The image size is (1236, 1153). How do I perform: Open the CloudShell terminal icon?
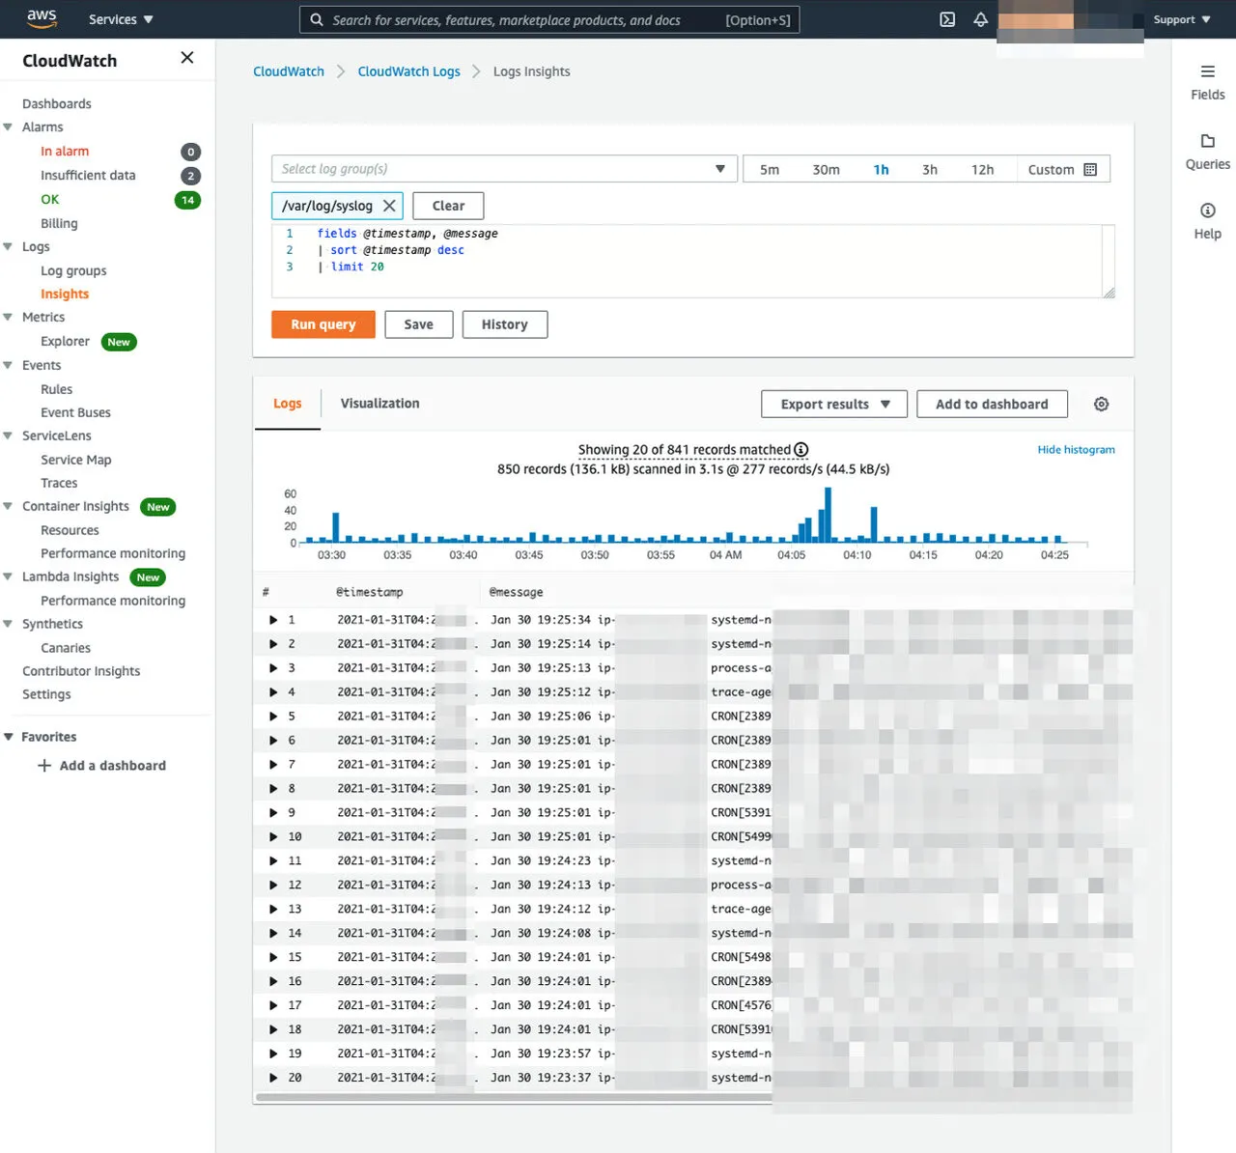[947, 19]
